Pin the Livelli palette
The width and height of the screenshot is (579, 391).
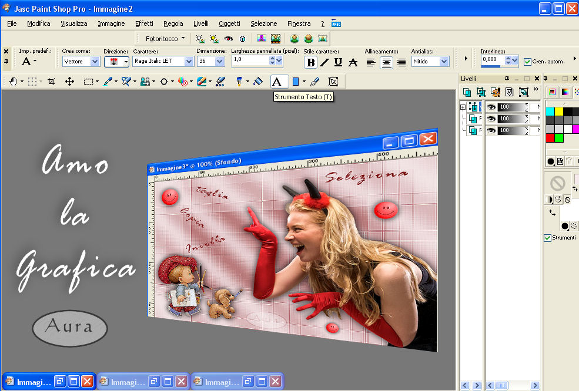click(x=507, y=78)
